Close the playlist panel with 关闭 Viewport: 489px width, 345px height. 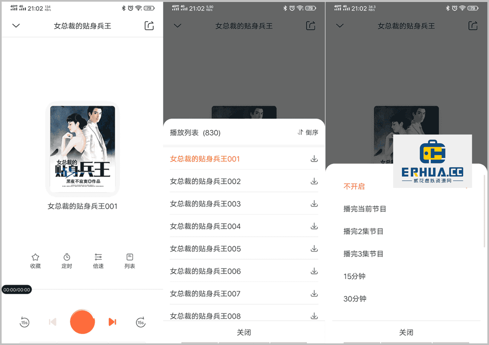(244, 333)
